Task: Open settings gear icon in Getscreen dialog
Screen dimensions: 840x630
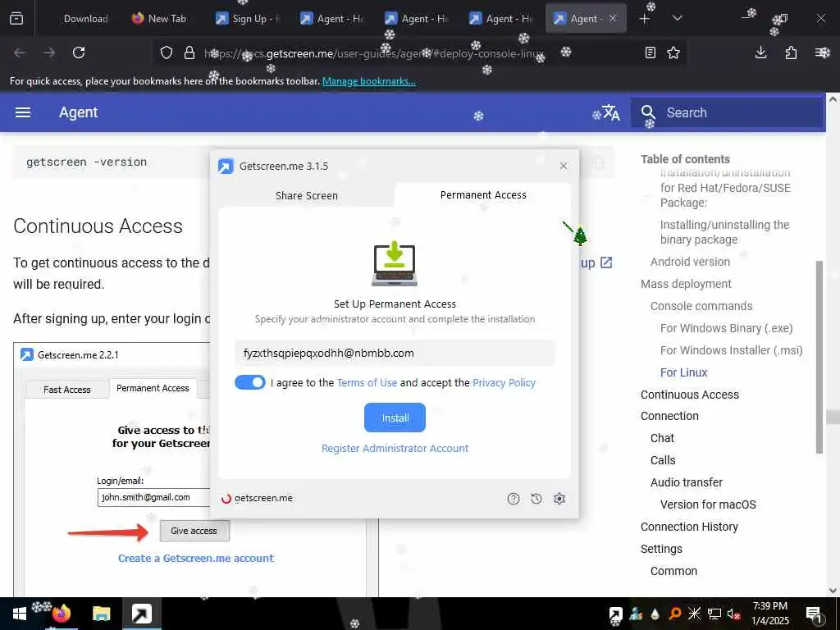Action: (x=559, y=499)
